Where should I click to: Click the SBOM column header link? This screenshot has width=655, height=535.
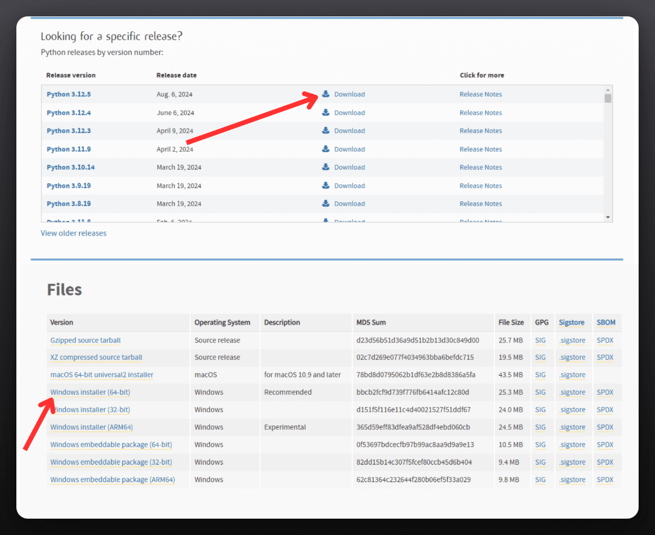[x=606, y=322]
